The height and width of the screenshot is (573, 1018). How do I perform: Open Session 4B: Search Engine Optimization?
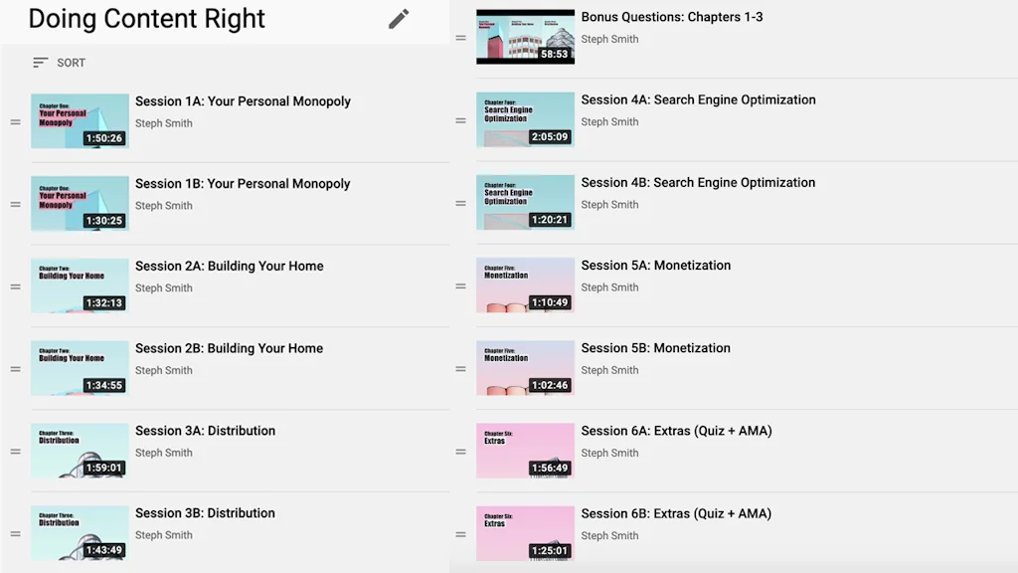pos(699,182)
